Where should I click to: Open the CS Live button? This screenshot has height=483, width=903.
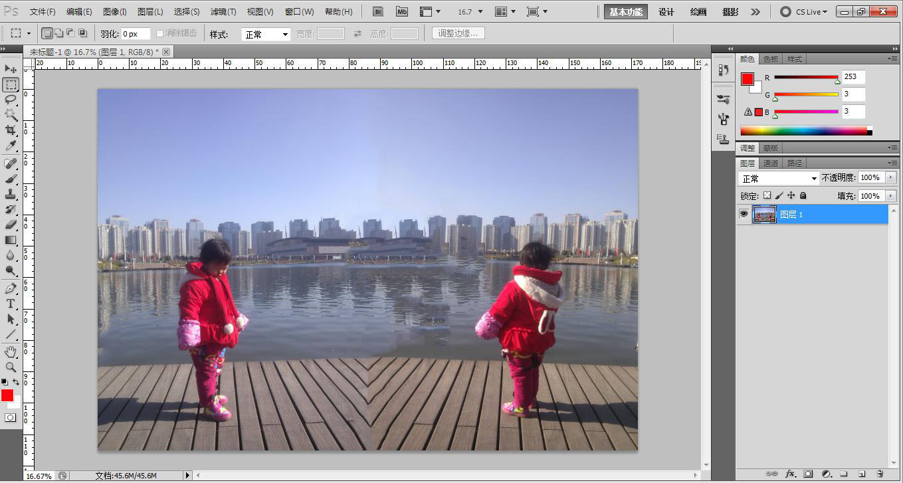[804, 12]
